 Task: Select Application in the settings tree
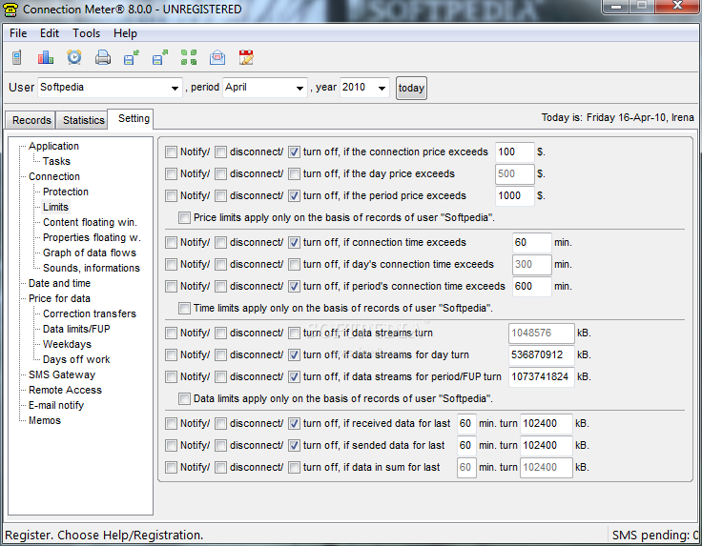pos(53,146)
